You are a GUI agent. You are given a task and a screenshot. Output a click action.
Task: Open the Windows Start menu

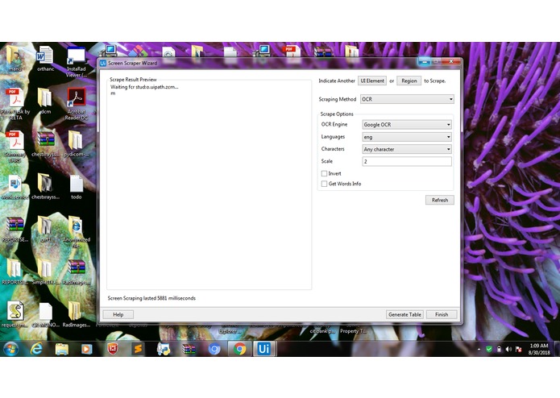pos(11,349)
